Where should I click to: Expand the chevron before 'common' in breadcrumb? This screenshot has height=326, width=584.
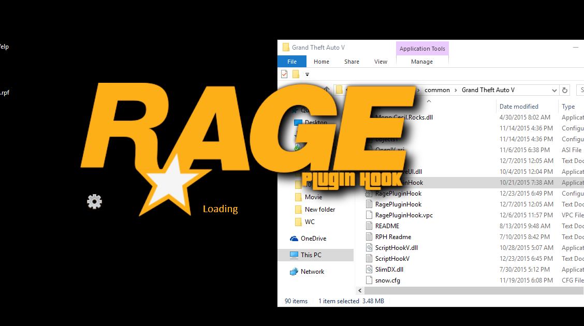[x=418, y=90]
